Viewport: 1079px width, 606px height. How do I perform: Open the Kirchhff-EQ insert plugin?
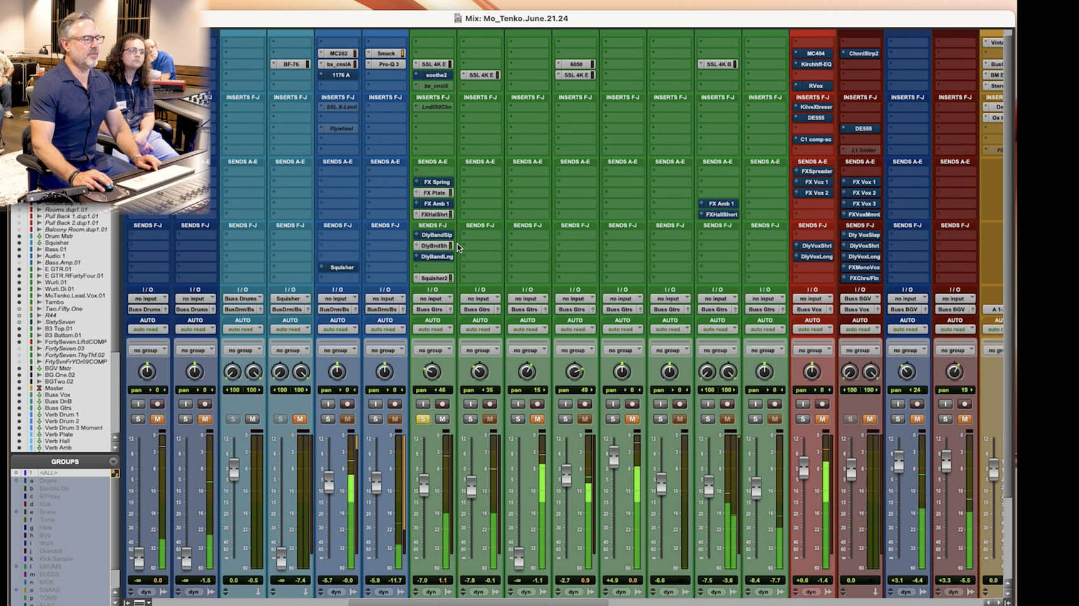pos(813,64)
